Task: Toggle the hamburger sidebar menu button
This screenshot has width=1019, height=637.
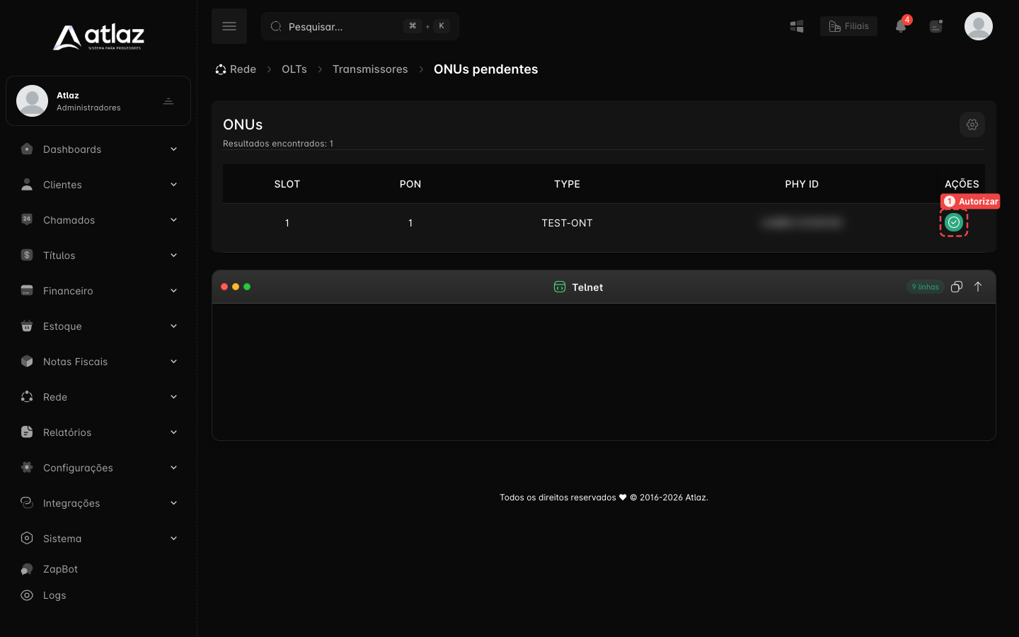Action: click(229, 26)
